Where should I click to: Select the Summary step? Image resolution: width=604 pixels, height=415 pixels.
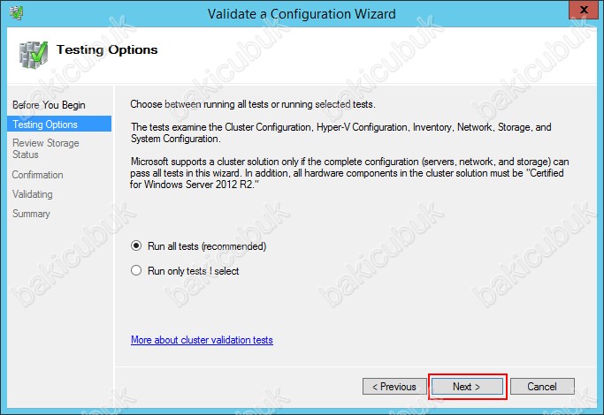(31, 214)
